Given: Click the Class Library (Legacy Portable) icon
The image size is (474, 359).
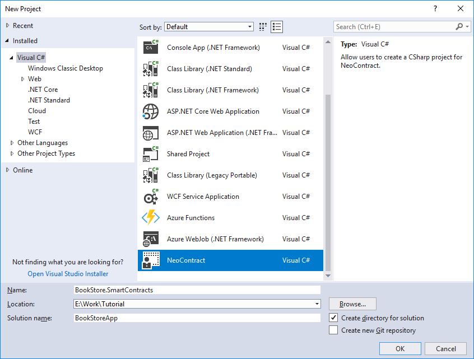Looking at the screenshot, I should pos(151,175).
